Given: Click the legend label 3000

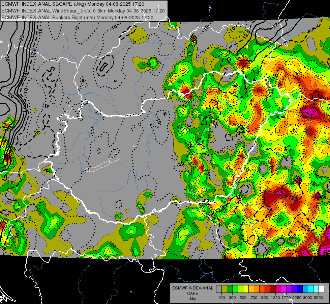Looking at the screenshot, I should [x=307, y=298].
